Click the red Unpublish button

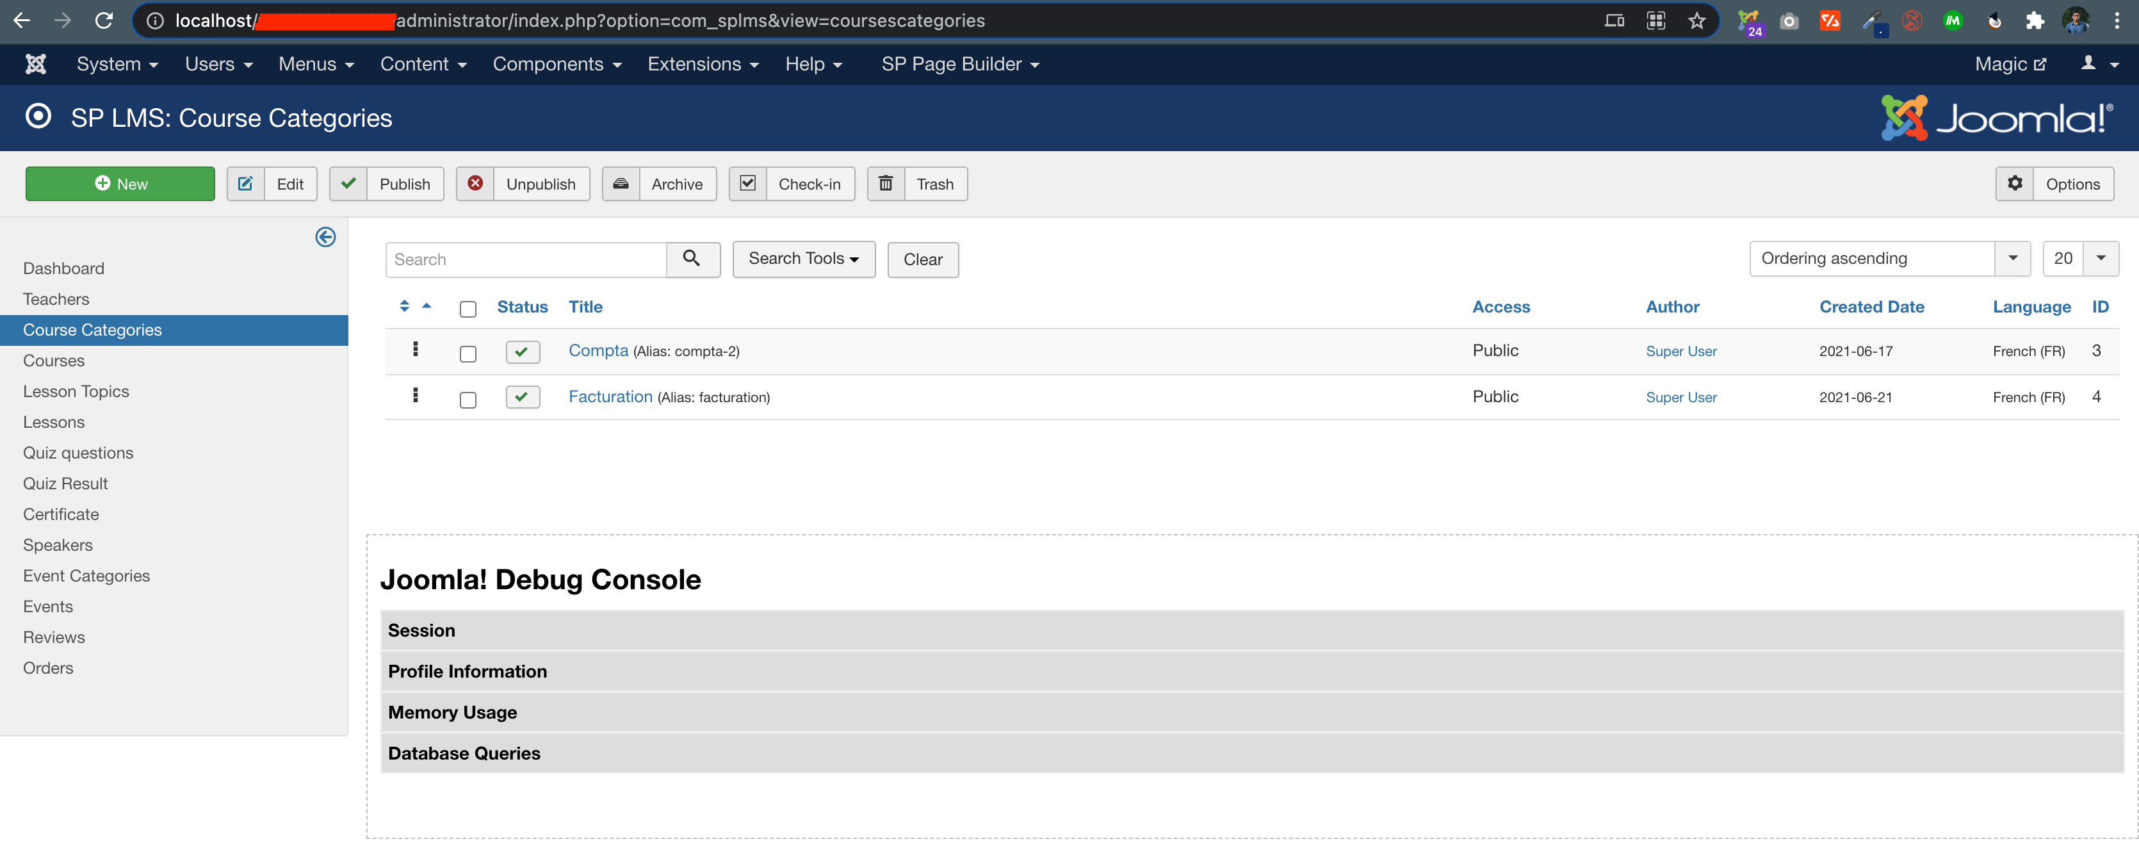[523, 184]
